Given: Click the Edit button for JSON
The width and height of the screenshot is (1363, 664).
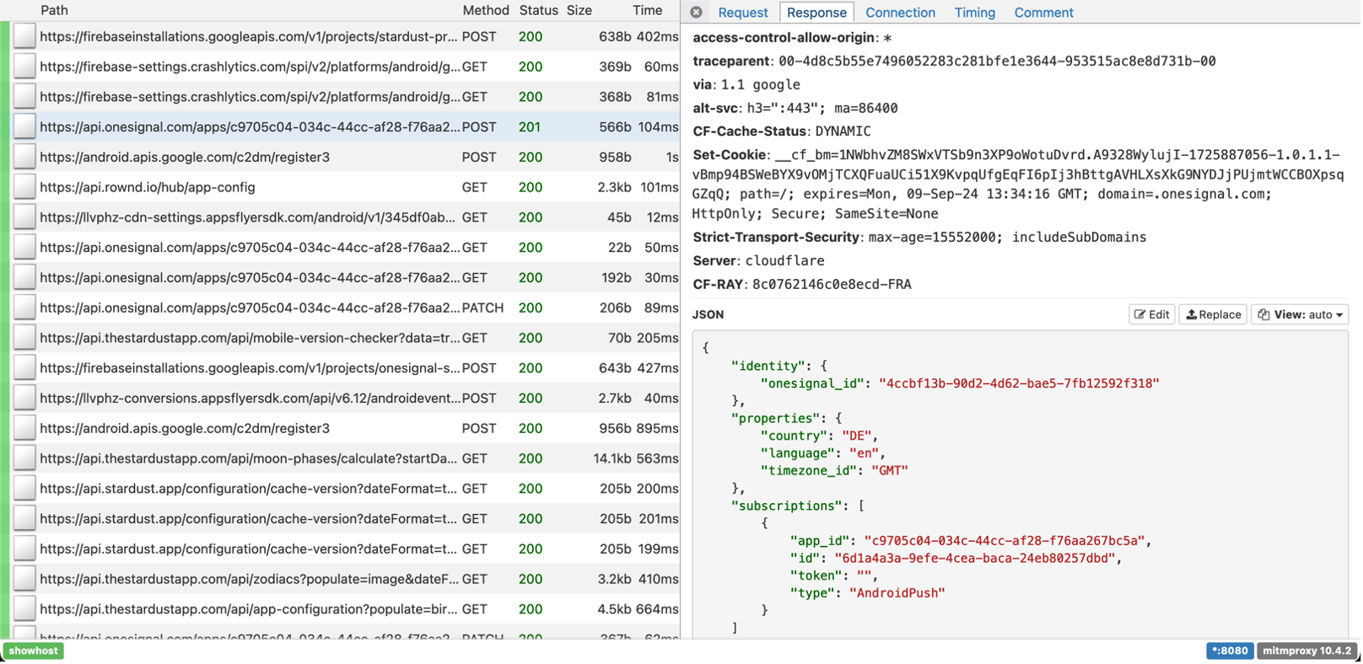Looking at the screenshot, I should pos(1151,314).
